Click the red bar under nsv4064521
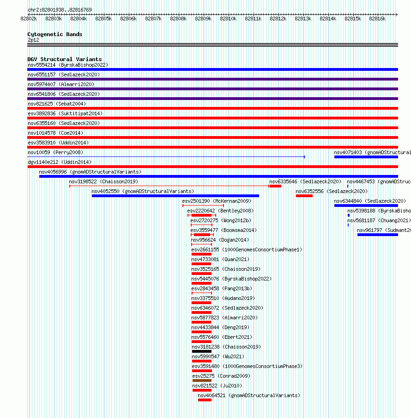The width and height of the screenshot is (411, 418). (x=205, y=400)
